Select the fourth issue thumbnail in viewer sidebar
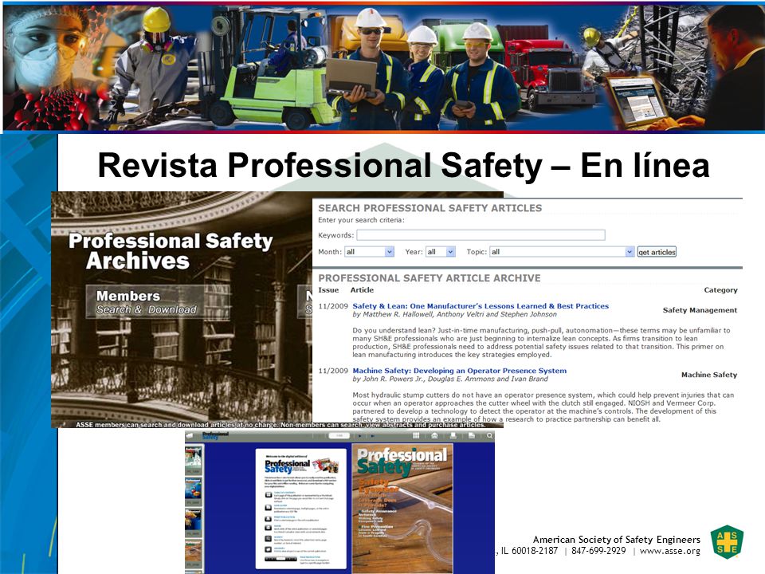This screenshot has width=765, height=574. [x=193, y=554]
